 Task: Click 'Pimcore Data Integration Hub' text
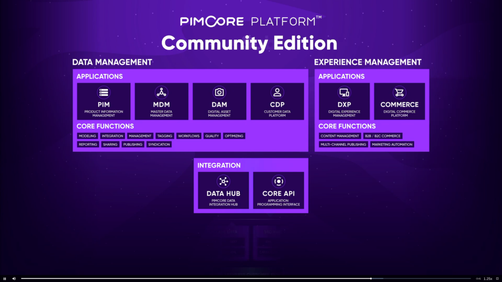point(224,202)
